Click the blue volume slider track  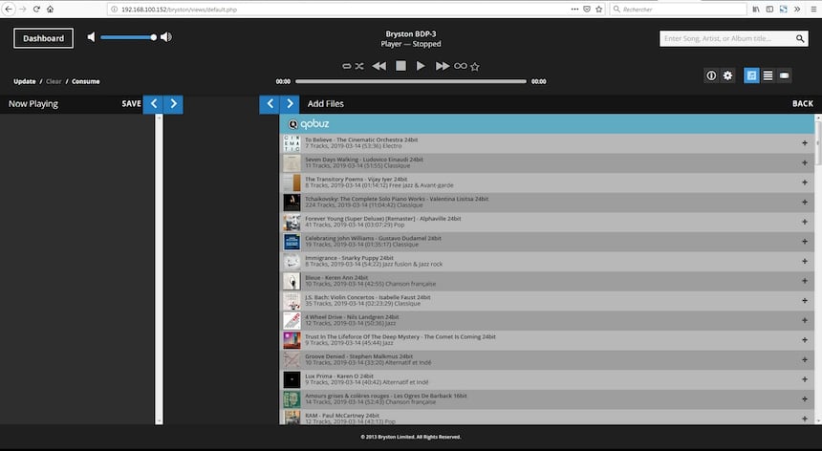coord(126,37)
